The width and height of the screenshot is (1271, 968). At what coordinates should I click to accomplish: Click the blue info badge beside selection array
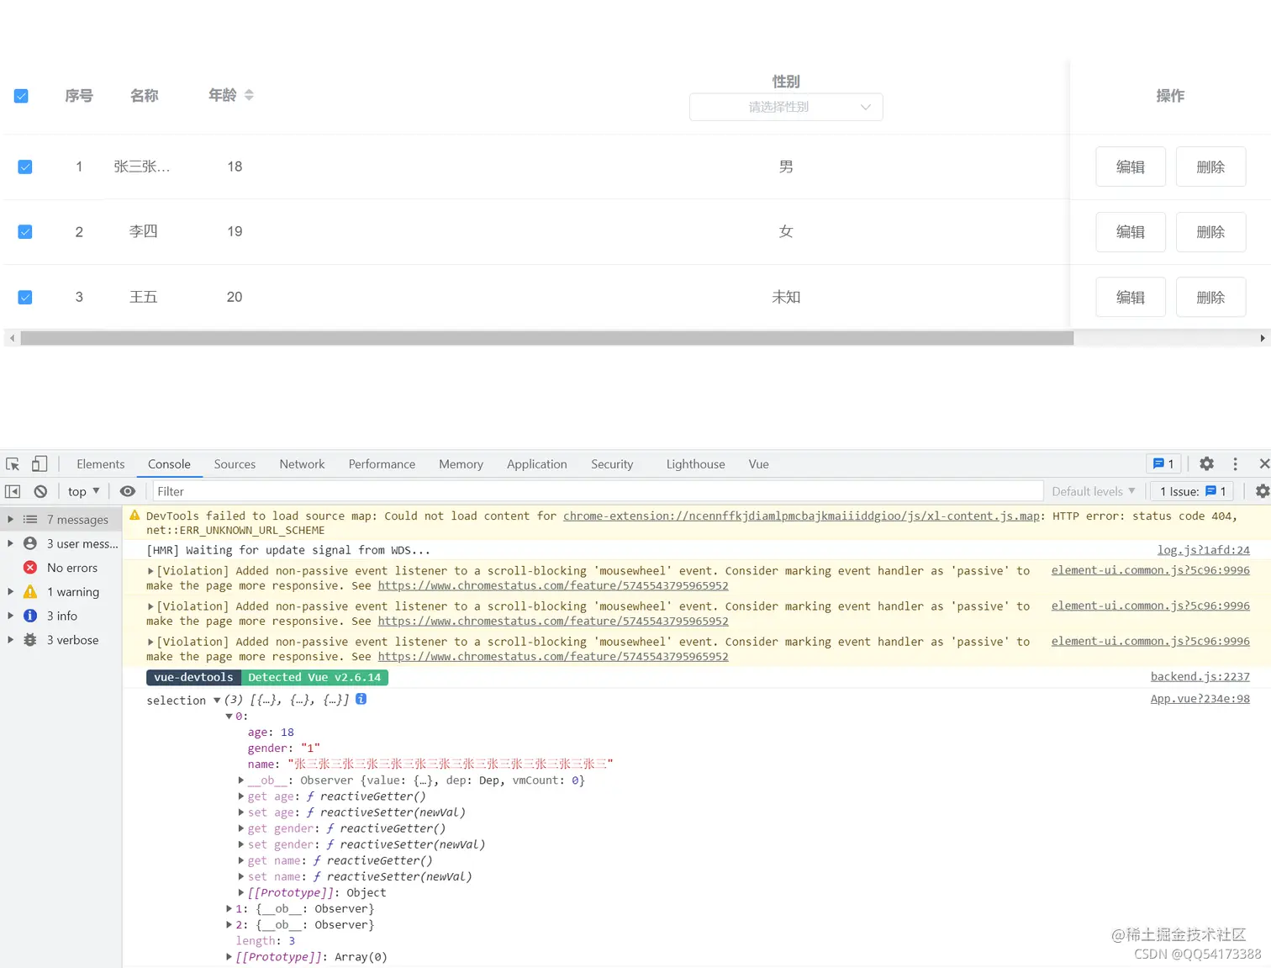[x=361, y=699]
